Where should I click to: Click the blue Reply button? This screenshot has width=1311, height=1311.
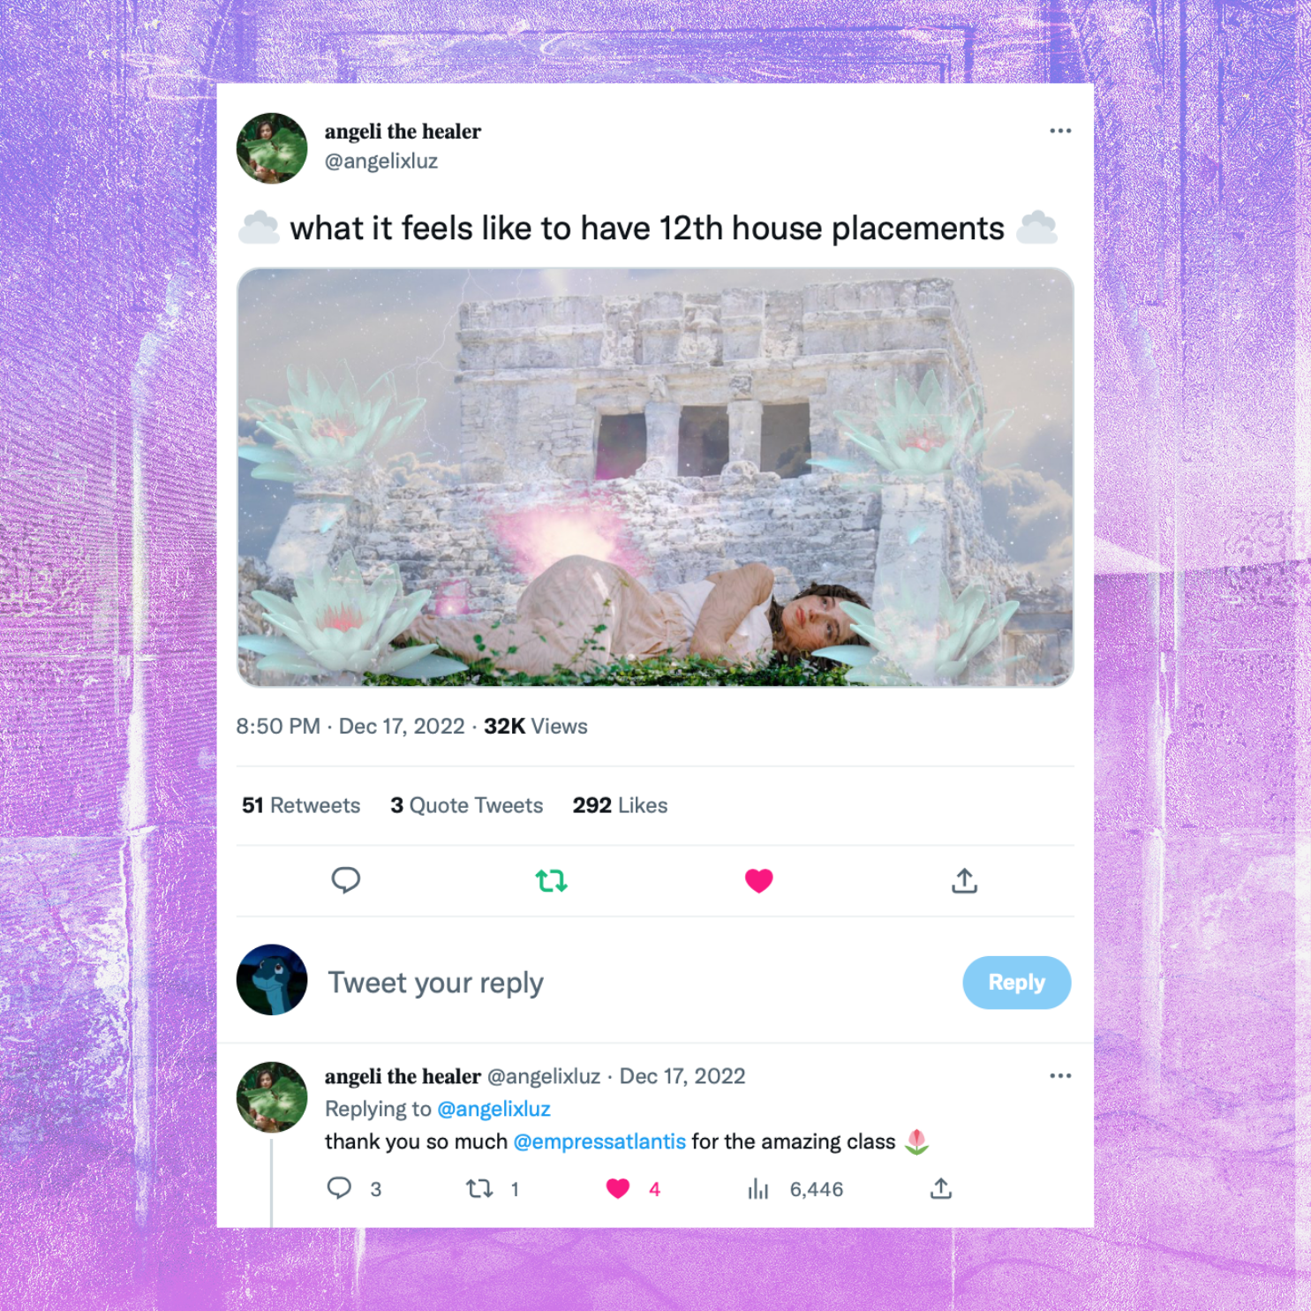[1016, 983]
